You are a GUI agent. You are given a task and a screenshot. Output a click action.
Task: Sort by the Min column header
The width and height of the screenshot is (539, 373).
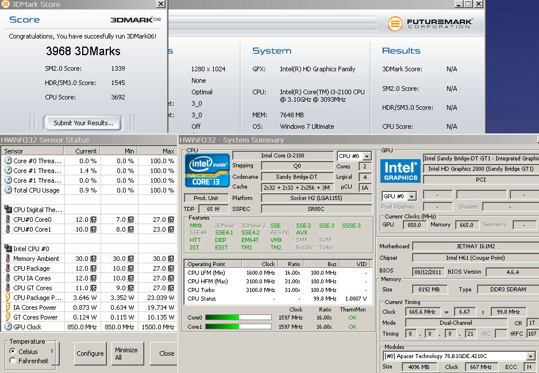point(119,151)
